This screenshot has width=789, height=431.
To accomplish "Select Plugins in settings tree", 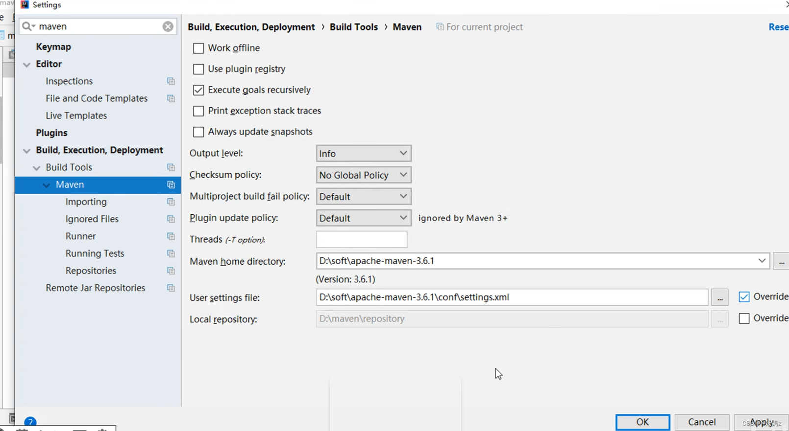I will click(51, 133).
